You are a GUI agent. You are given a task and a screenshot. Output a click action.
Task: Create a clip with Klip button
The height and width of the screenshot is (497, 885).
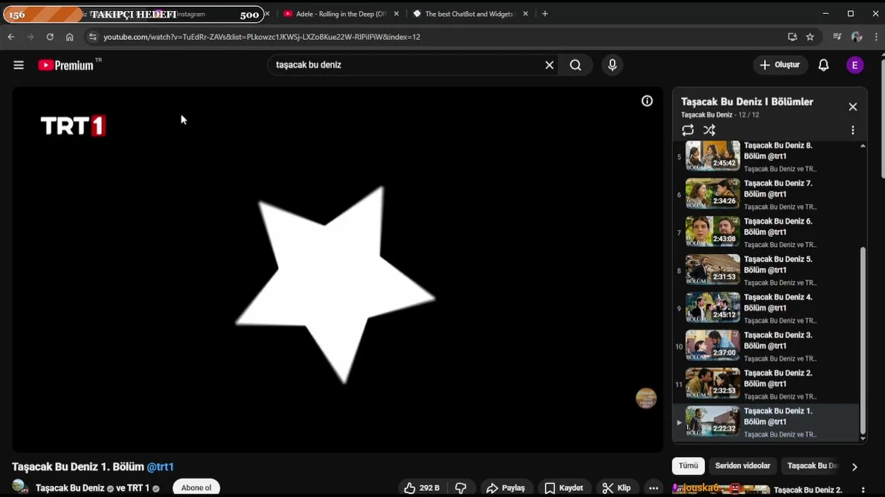pos(617,488)
